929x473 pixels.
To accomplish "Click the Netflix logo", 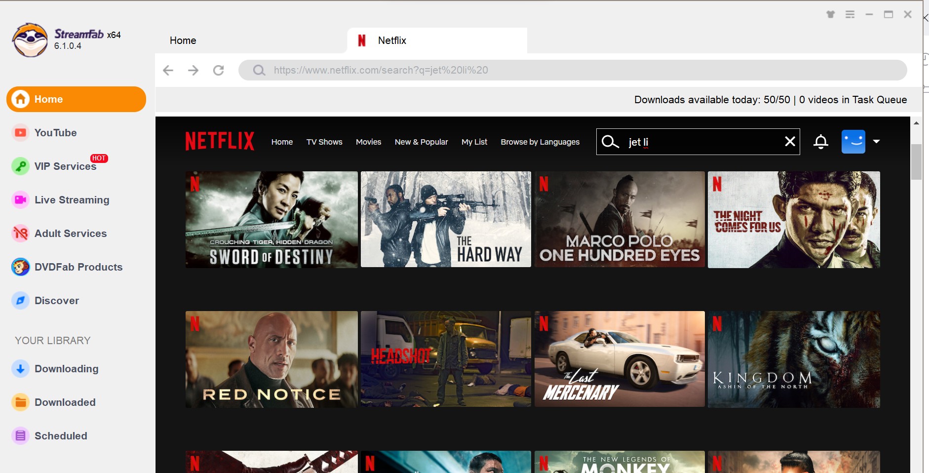I will pyautogui.click(x=220, y=141).
